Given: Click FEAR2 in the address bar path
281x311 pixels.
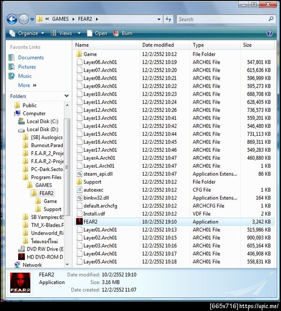Looking at the screenshot, I should click(x=85, y=19).
